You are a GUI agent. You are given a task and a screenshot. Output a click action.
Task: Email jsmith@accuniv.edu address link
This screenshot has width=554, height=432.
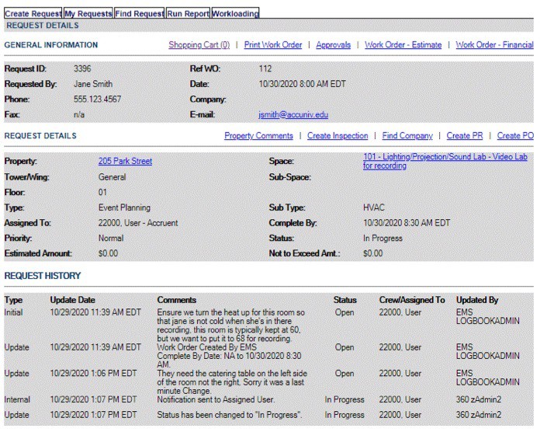coord(293,115)
